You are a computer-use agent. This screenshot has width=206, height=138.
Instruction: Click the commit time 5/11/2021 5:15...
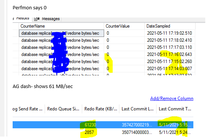click(x=175, y=125)
